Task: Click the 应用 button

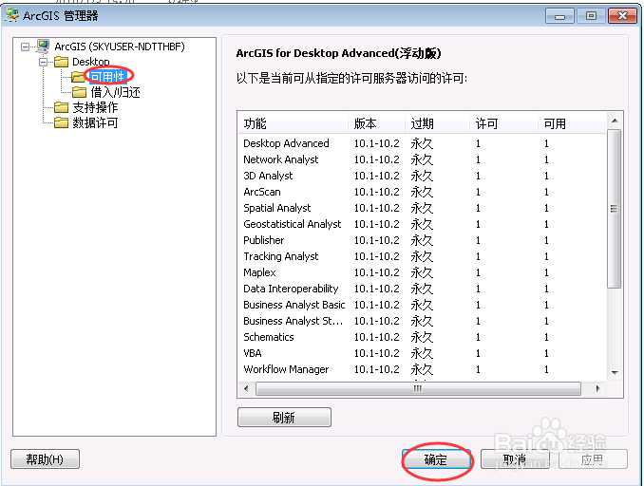Action: (593, 459)
